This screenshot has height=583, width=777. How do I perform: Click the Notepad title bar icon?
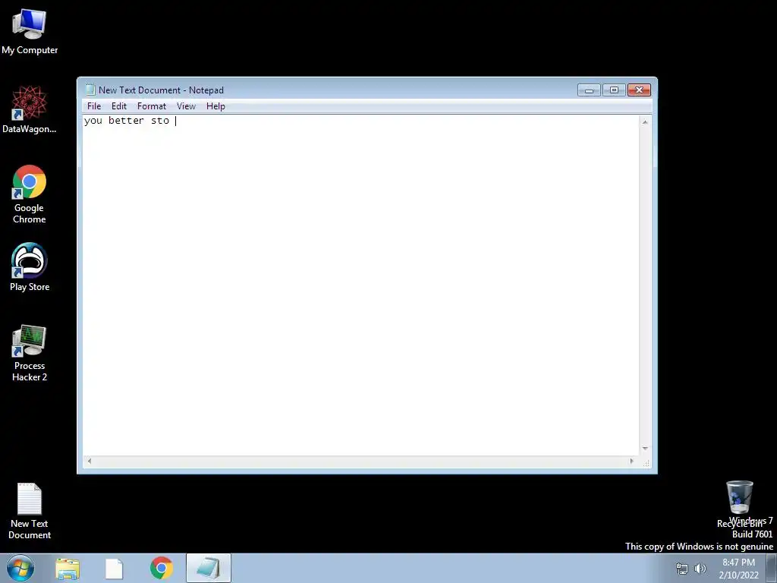90,90
